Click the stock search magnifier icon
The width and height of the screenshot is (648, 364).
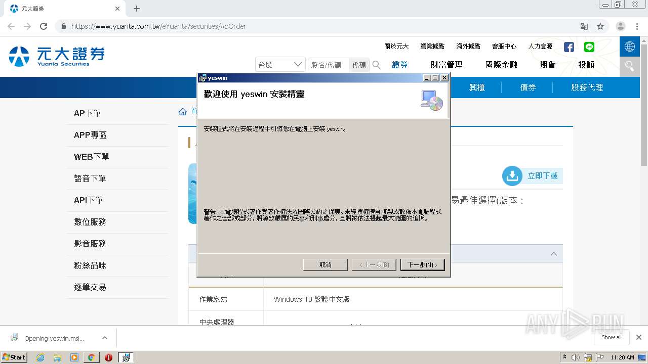pos(377,65)
